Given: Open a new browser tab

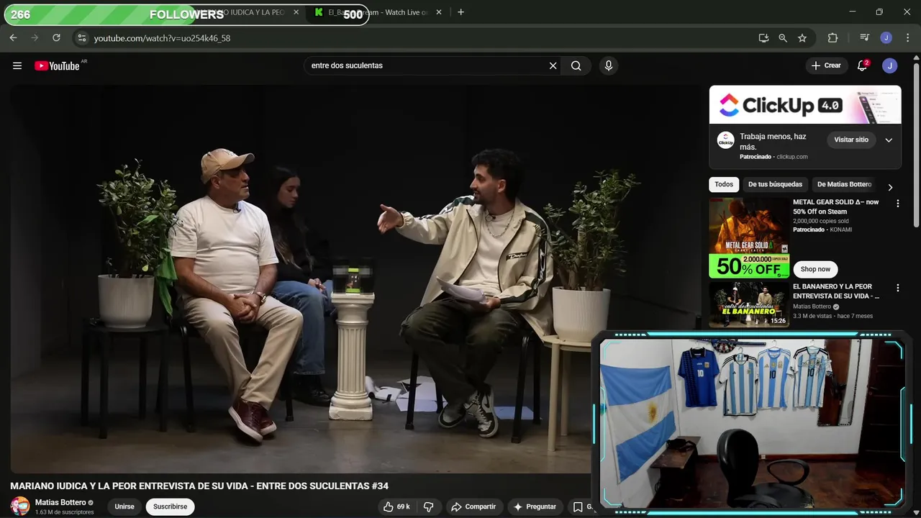Looking at the screenshot, I should pyautogui.click(x=461, y=12).
